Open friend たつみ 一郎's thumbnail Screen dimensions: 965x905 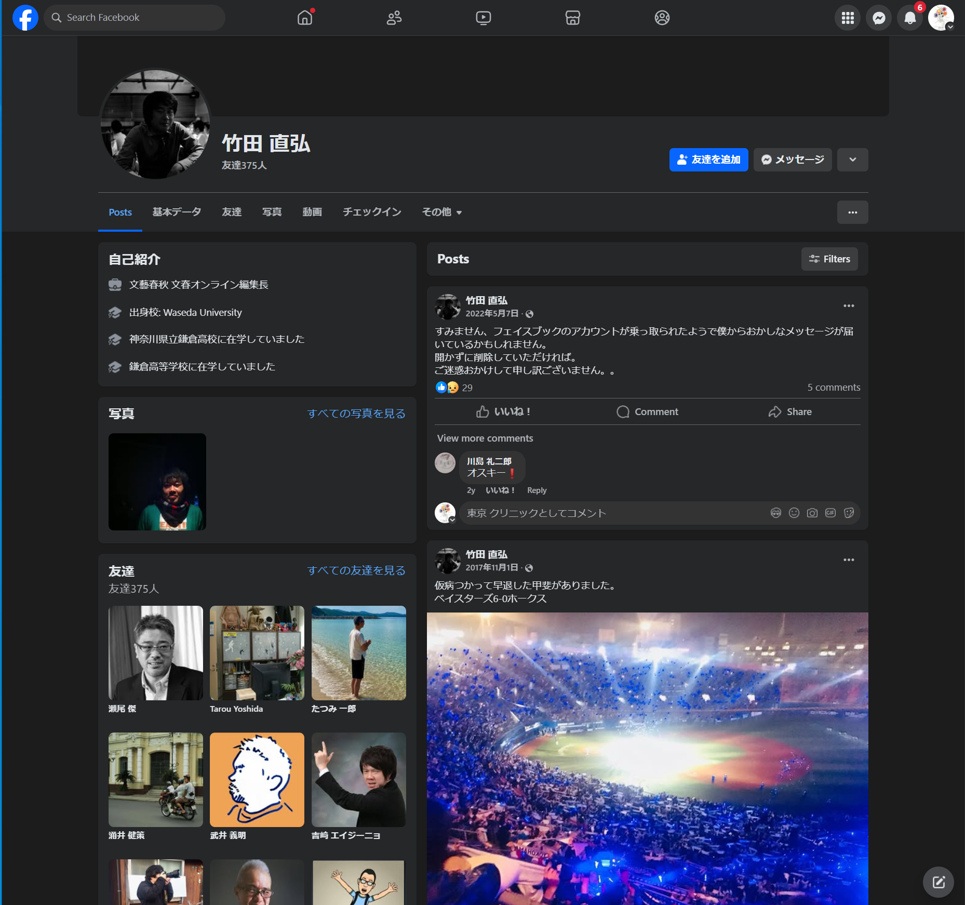358,653
